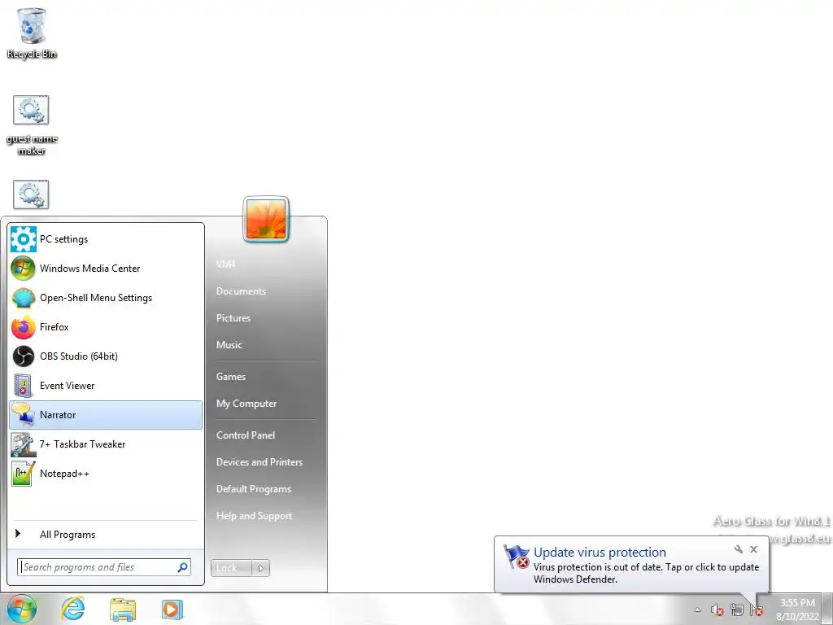The image size is (833, 625).
Task: Open Help and Support
Action: point(254,516)
